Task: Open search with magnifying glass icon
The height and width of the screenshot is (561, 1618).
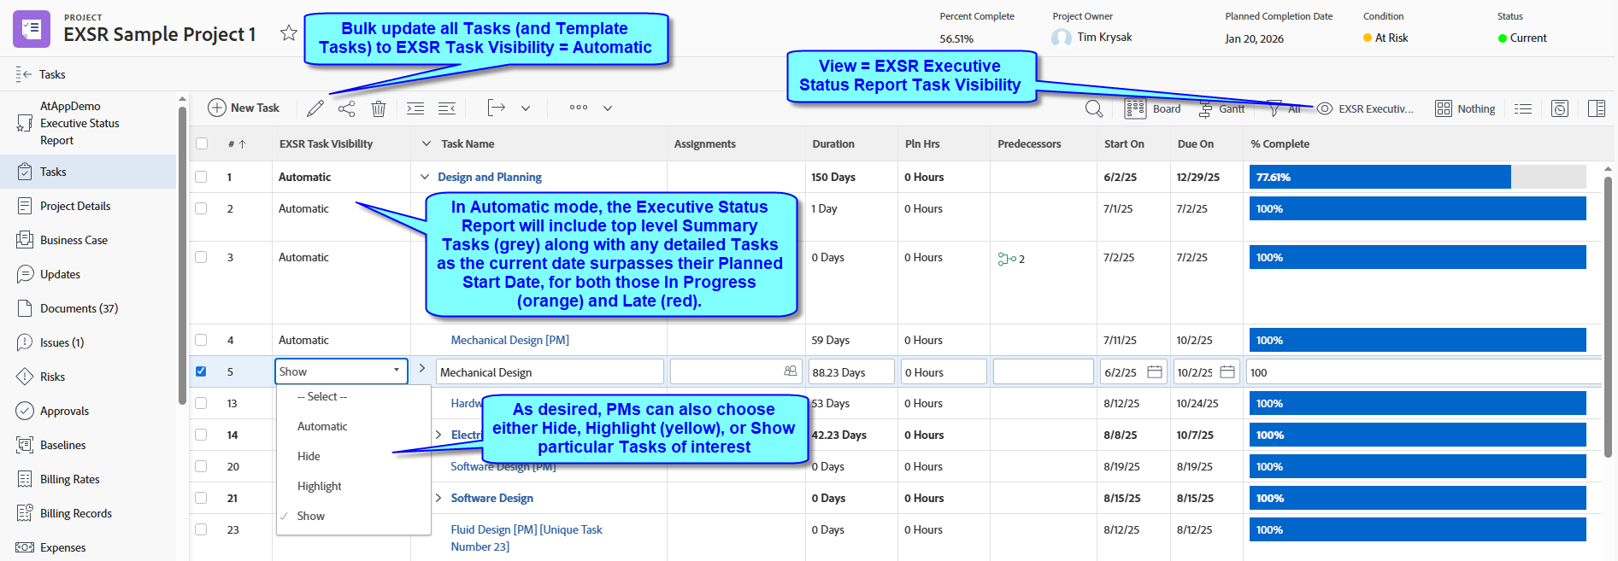Action: [x=1093, y=108]
